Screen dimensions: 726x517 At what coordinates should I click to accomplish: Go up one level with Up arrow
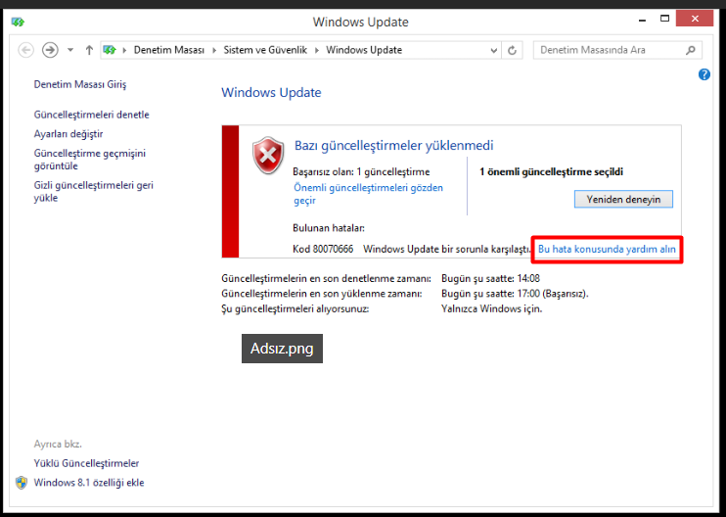[89, 50]
